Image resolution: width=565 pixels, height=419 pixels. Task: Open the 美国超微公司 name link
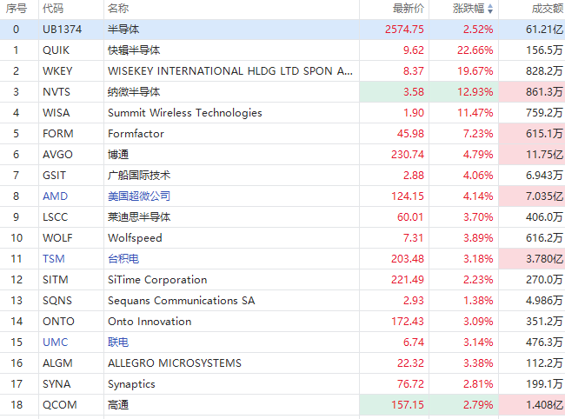[139, 196]
